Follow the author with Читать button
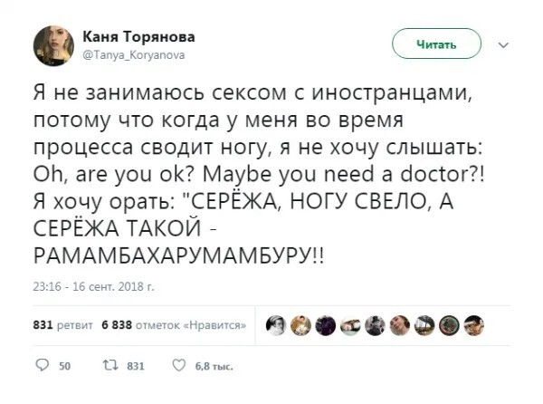The width and height of the screenshot is (543, 404). point(436,44)
